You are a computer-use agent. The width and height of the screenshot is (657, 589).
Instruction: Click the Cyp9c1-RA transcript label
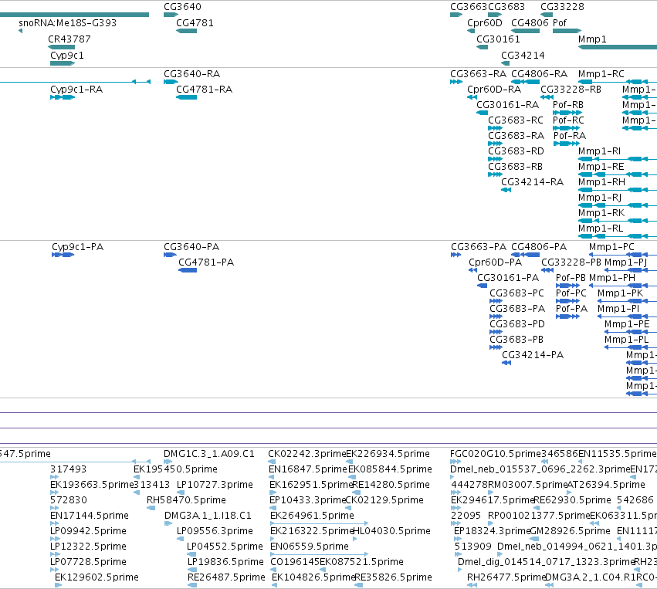[x=76, y=90]
